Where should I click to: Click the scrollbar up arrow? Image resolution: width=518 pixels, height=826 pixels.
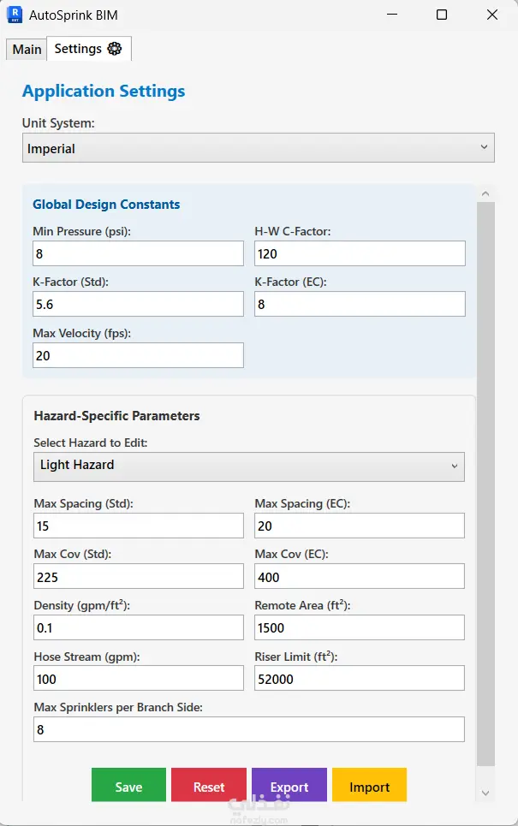click(x=485, y=193)
